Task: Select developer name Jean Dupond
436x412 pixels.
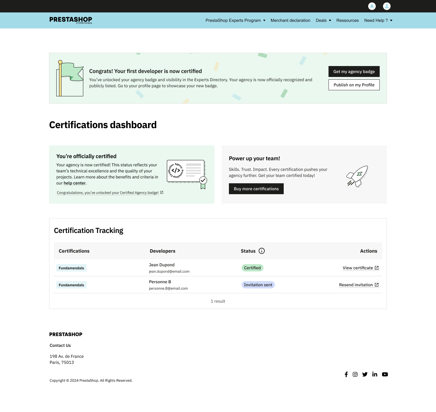Action: [x=162, y=265]
